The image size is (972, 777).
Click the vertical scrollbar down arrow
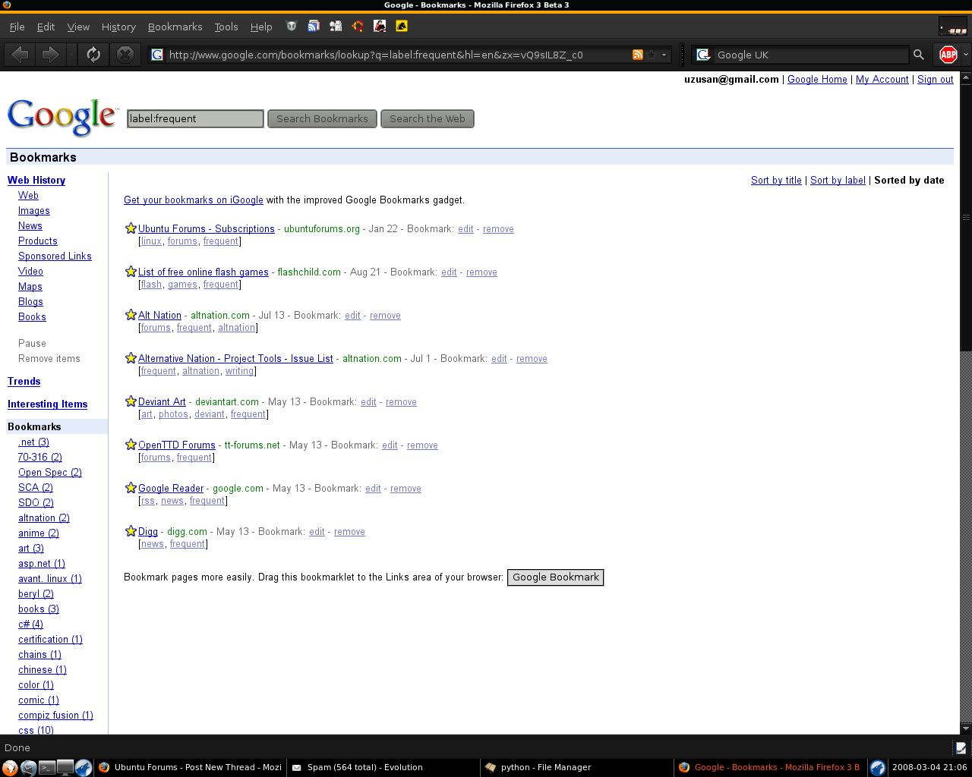[x=966, y=728]
